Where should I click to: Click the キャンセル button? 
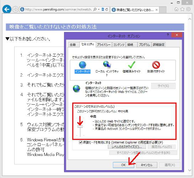[147, 165]
